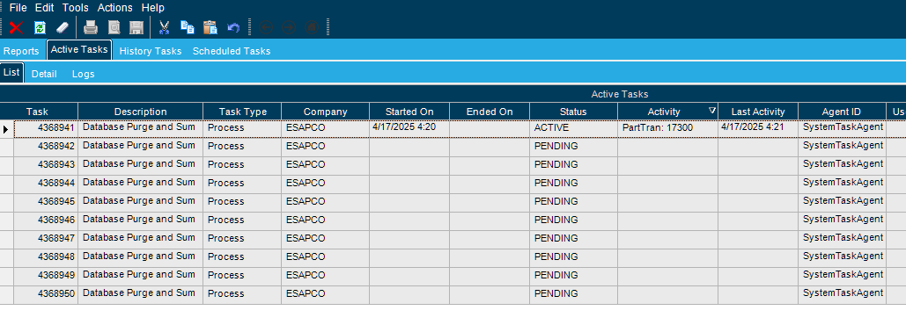906x325 pixels.
Task: Click the eraser Clear icon
Action: pos(63,27)
